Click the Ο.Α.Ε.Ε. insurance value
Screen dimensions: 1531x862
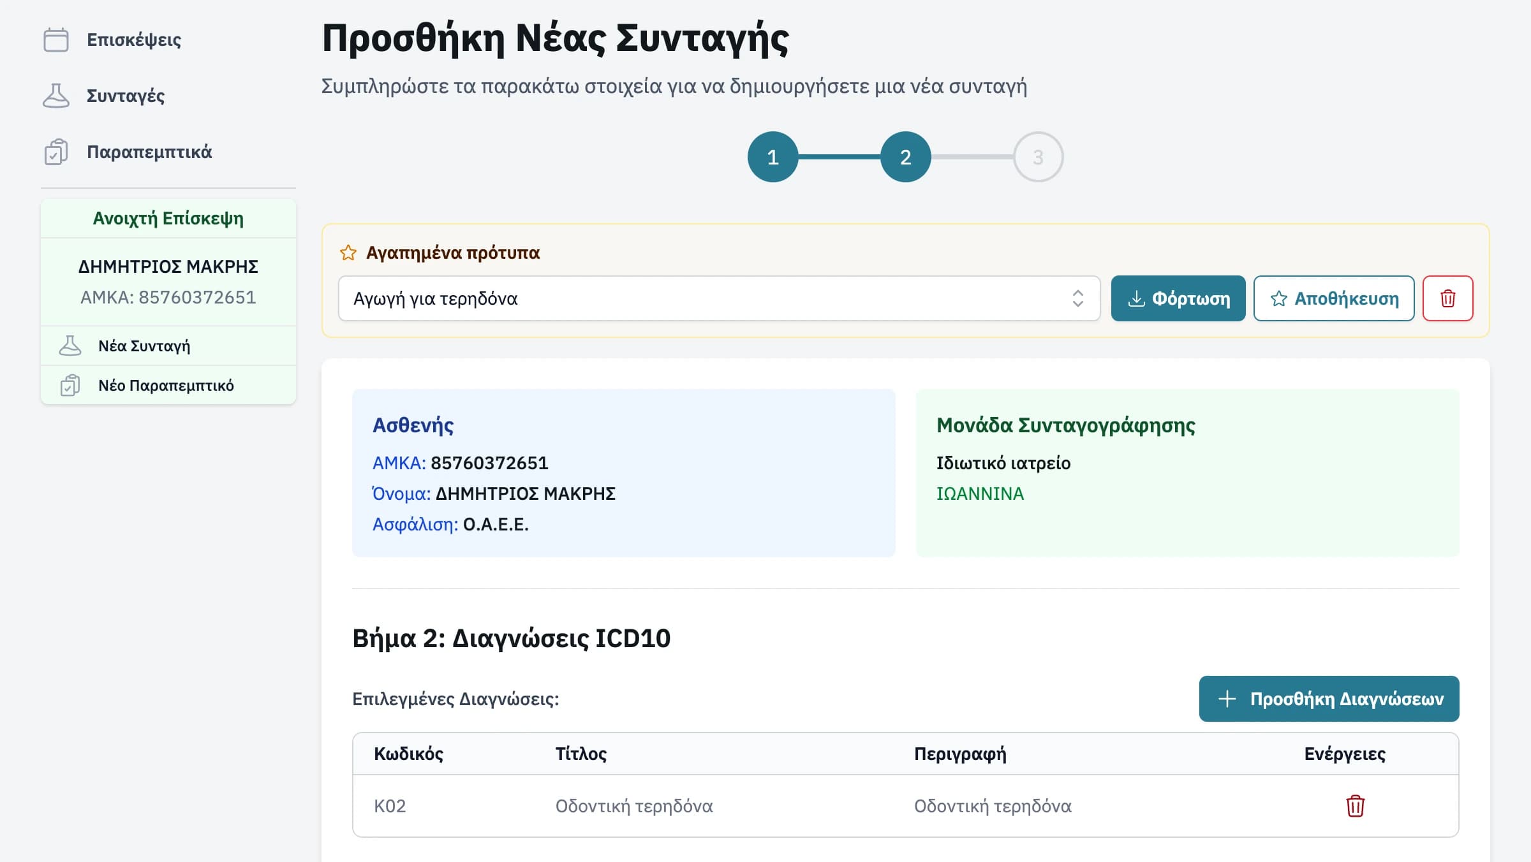point(496,524)
